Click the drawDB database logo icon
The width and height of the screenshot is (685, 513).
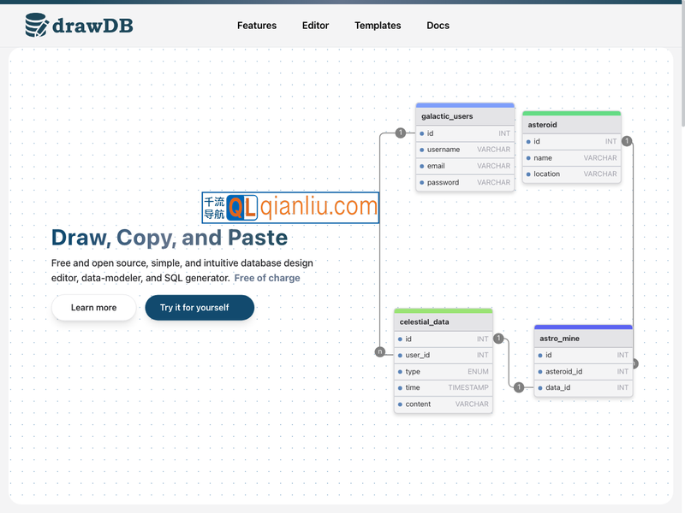click(37, 26)
